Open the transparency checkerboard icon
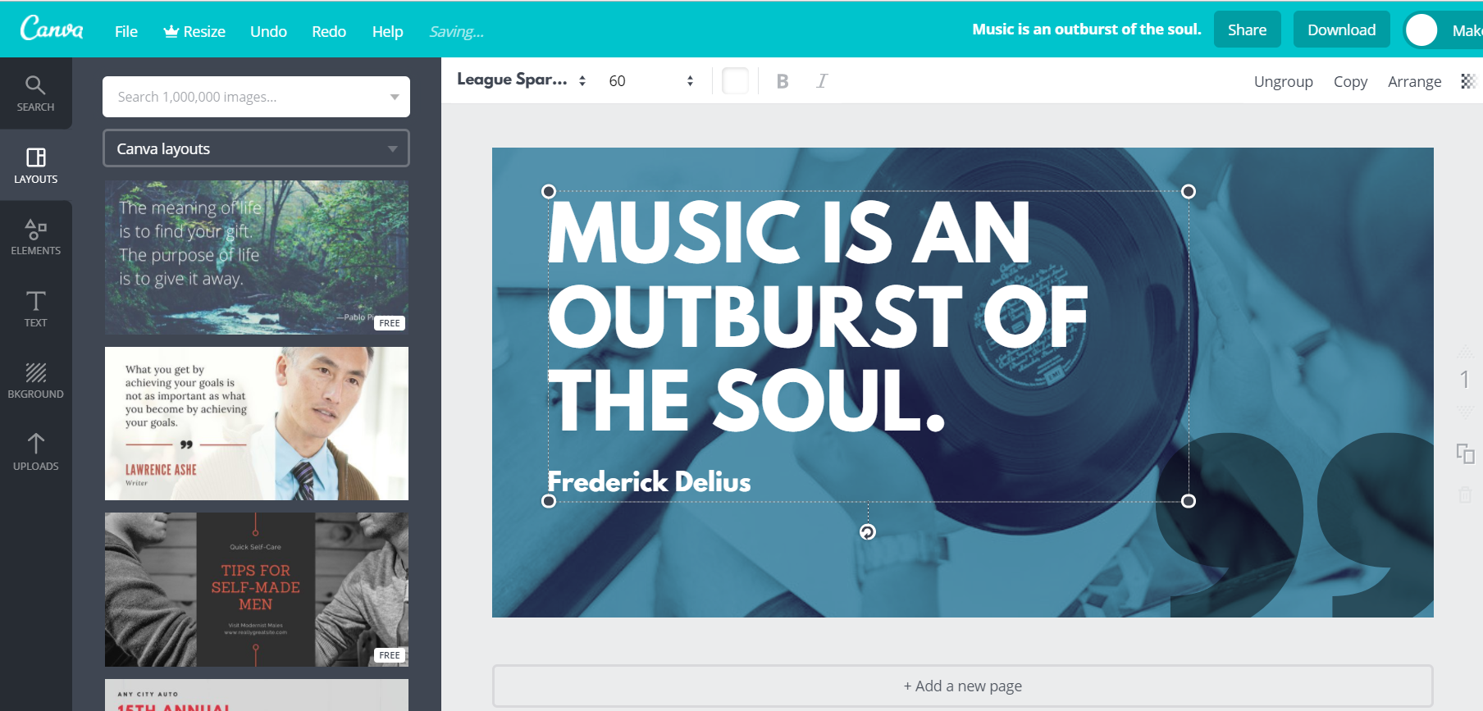The height and width of the screenshot is (711, 1483). click(x=1468, y=81)
